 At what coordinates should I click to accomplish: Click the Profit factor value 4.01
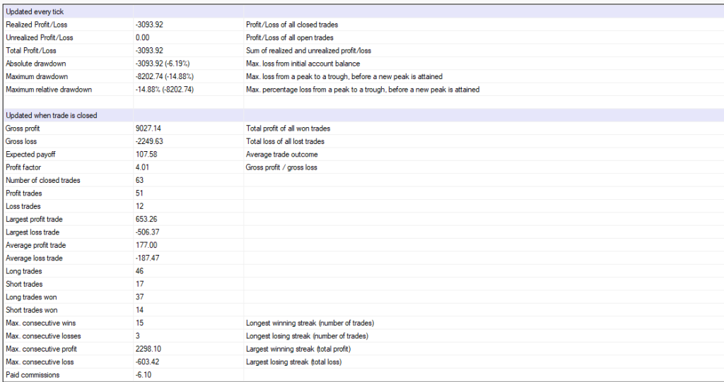tap(142, 167)
